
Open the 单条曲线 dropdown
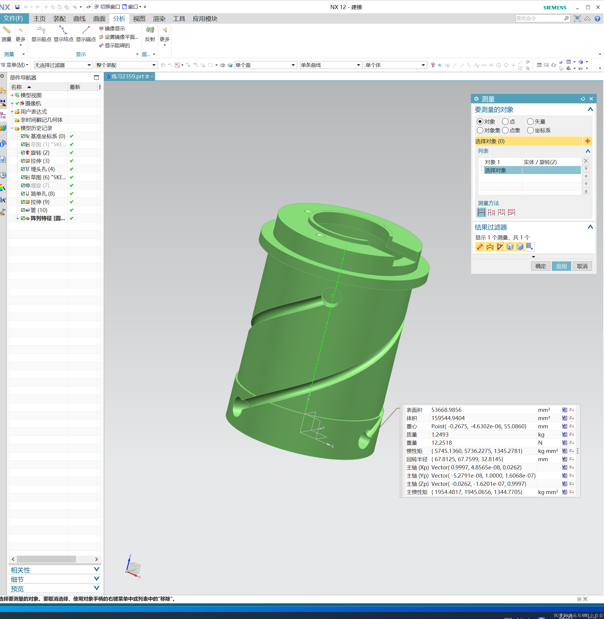pyautogui.click(x=331, y=65)
